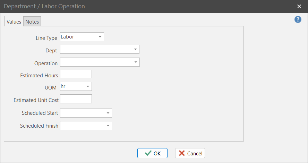
Task: Open the UOM dropdown arrow
Action: coord(88,86)
